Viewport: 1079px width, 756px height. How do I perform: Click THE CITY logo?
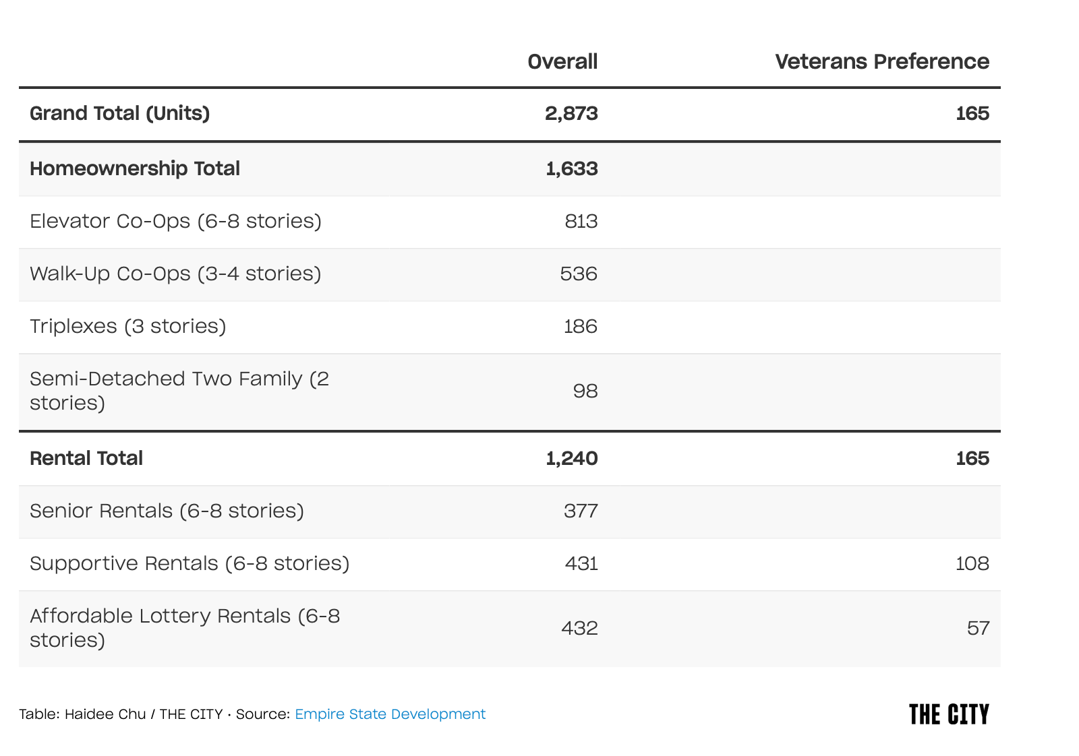tap(949, 714)
